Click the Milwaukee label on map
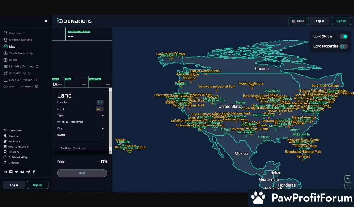The image size is (354, 207). point(272,91)
